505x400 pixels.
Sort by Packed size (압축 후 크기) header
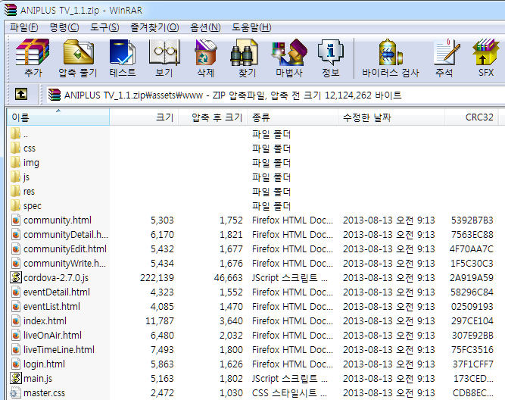click(x=213, y=117)
